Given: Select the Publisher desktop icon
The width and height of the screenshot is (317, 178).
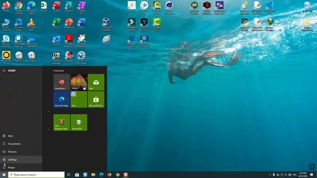Looking at the screenshot, I should coord(69,6).
